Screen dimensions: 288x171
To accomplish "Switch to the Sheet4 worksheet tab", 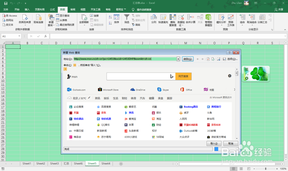I will pyautogui.click(x=106, y=164).
